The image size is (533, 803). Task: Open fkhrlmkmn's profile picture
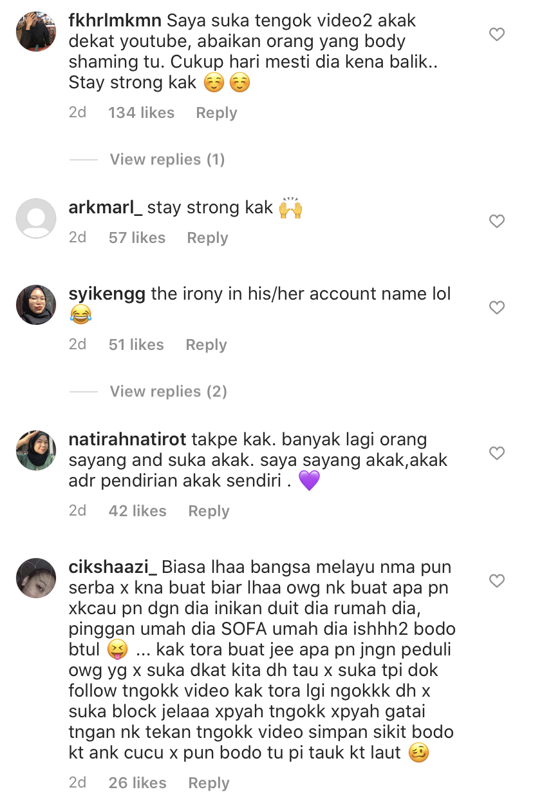tap(36, 31)
